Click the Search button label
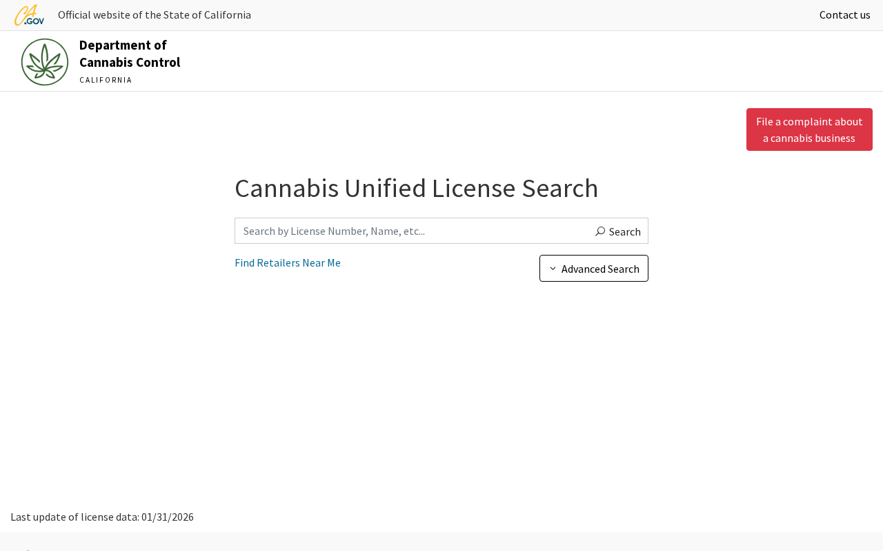Image resolution: width=883 pixels, height=551 pixels. coord(624,231)
